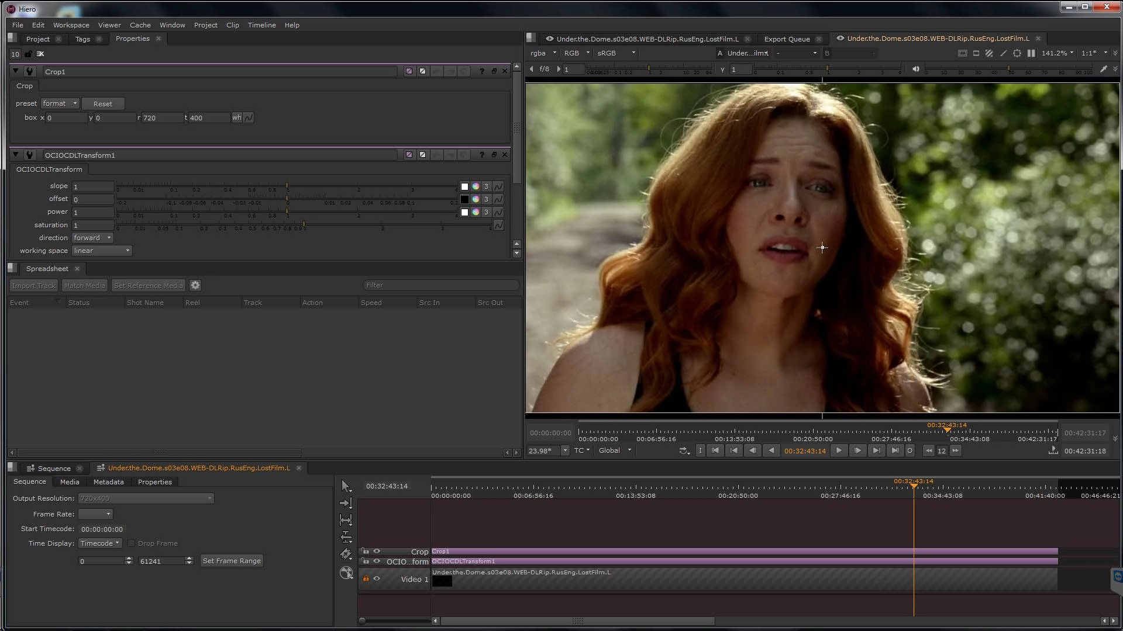Pause viewer updates button

[x=1031, y=53]
